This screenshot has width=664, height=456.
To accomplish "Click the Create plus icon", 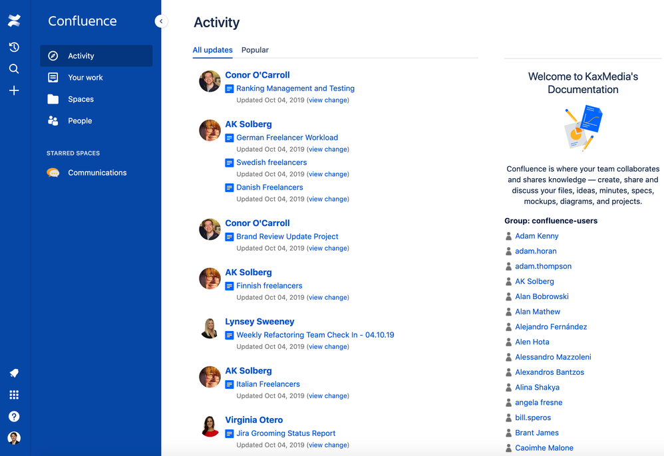I will click(14, 90).
